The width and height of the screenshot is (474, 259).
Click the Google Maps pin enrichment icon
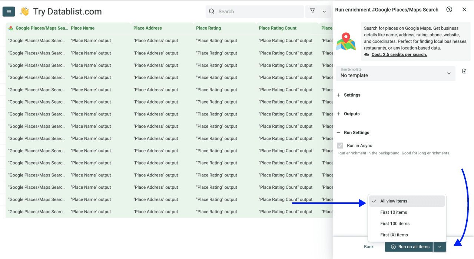[x=346, y=41]
